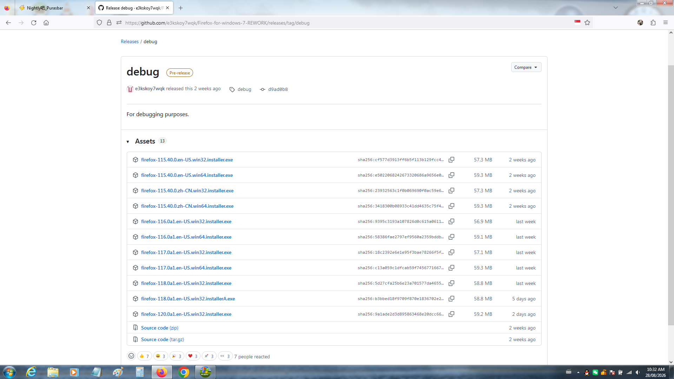The height and width of the screenshot is (379, 674).
Task: Click the vertical scrollbar thumb
Action: (671, 195)
